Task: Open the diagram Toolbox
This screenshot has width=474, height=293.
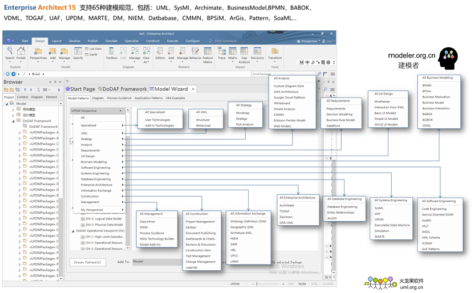Action: tap(112, 53)
